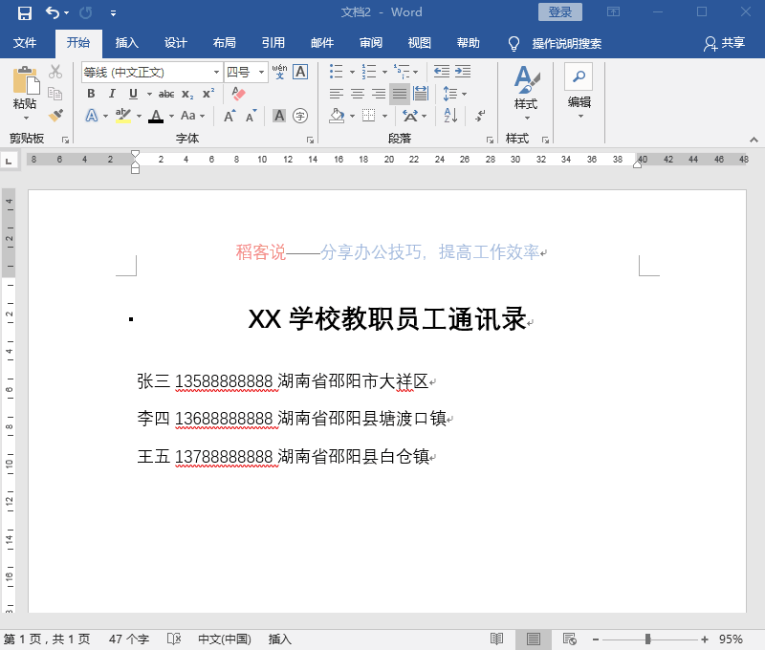This screenshot has width=765, height=650.
Task: Click the 登录 button
Action: click(x=560, y=11)
